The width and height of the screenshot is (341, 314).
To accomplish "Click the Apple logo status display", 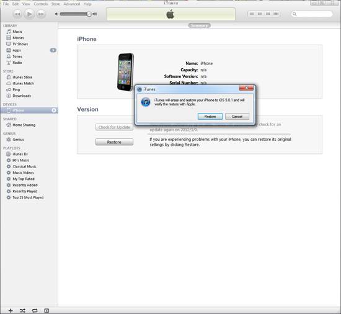I will [170, 14].
